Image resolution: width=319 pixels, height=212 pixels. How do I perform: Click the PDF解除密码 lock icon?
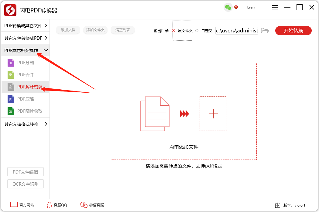tap(11, 87)
